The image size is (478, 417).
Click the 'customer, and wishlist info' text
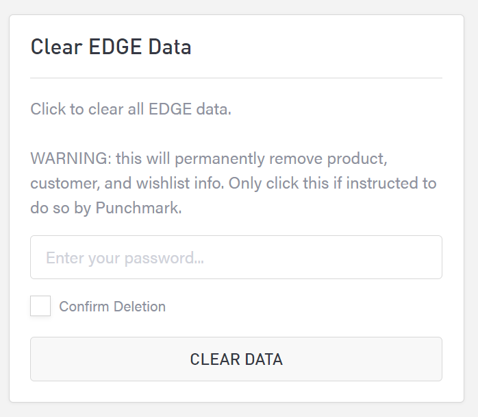[x=127, y=184]
